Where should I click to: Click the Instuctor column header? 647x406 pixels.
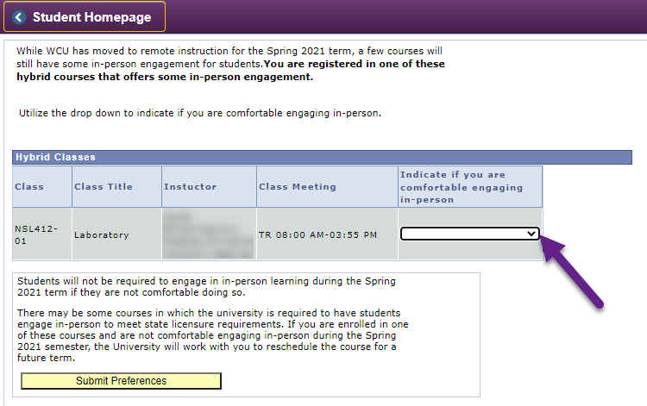(190, 186)
